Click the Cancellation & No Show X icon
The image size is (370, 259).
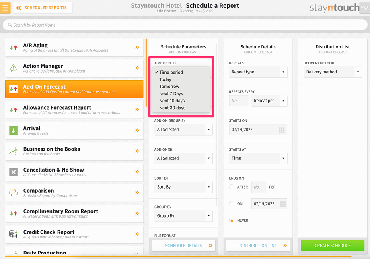coord(13,172)
